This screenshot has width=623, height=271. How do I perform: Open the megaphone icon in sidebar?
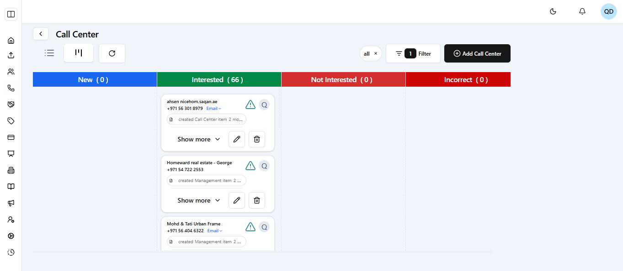tap(11, 203)
